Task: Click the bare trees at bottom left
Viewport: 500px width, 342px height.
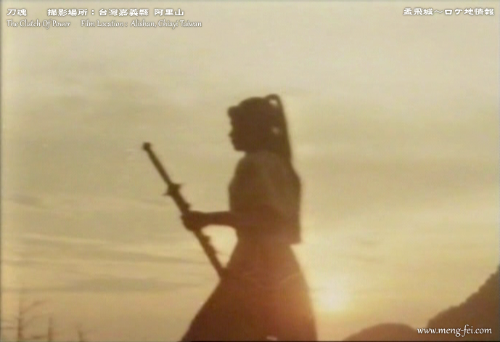Action: (29, 319)
